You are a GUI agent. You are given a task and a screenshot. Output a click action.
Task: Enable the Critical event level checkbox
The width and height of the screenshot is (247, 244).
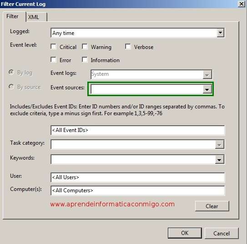pos(53,47)
